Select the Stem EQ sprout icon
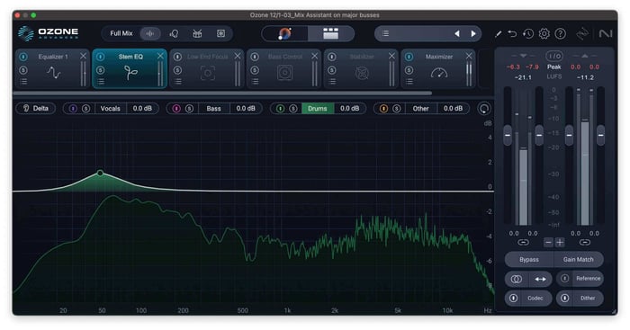Image resolution: width=630 pixels, height=330 pixels. (130, 73)
